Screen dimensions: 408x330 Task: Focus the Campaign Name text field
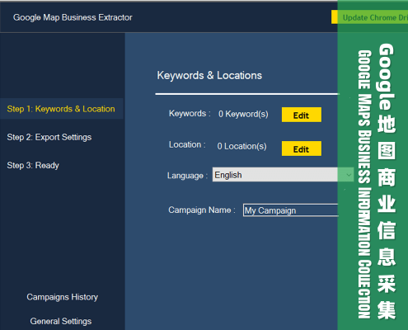coord(291,210)
